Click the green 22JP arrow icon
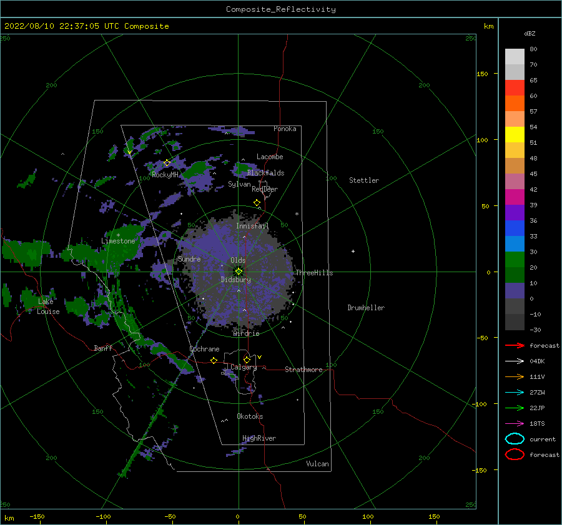This screenshot has width=562, height=525. [x=515, y=408]
